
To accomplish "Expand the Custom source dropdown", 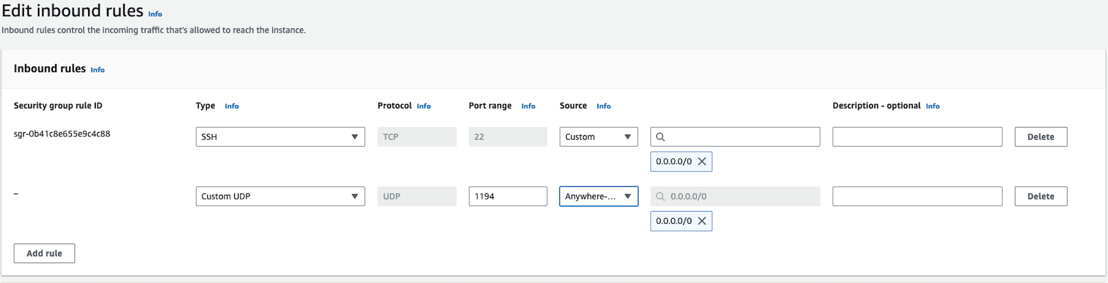I will click(x=598, y=137).
